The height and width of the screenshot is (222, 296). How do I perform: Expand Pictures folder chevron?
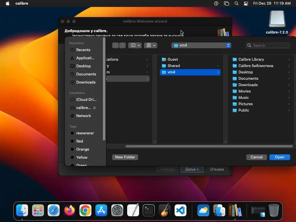pos(289,104)
